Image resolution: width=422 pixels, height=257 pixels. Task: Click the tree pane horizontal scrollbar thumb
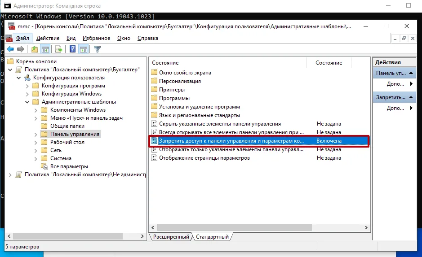tap(68, 236)
